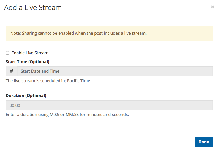Click the Add a Live Stream title
Screen dimensions: 218x152
(x=33, y=7)
